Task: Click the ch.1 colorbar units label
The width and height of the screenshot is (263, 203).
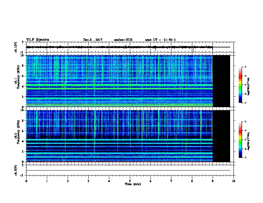Action: (249, 86)
